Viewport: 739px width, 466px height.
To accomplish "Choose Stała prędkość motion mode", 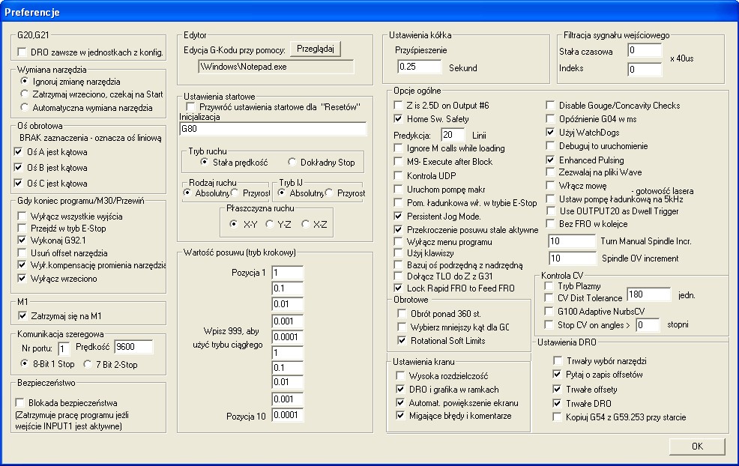I will pyautogui.click(x=205, y=162).
